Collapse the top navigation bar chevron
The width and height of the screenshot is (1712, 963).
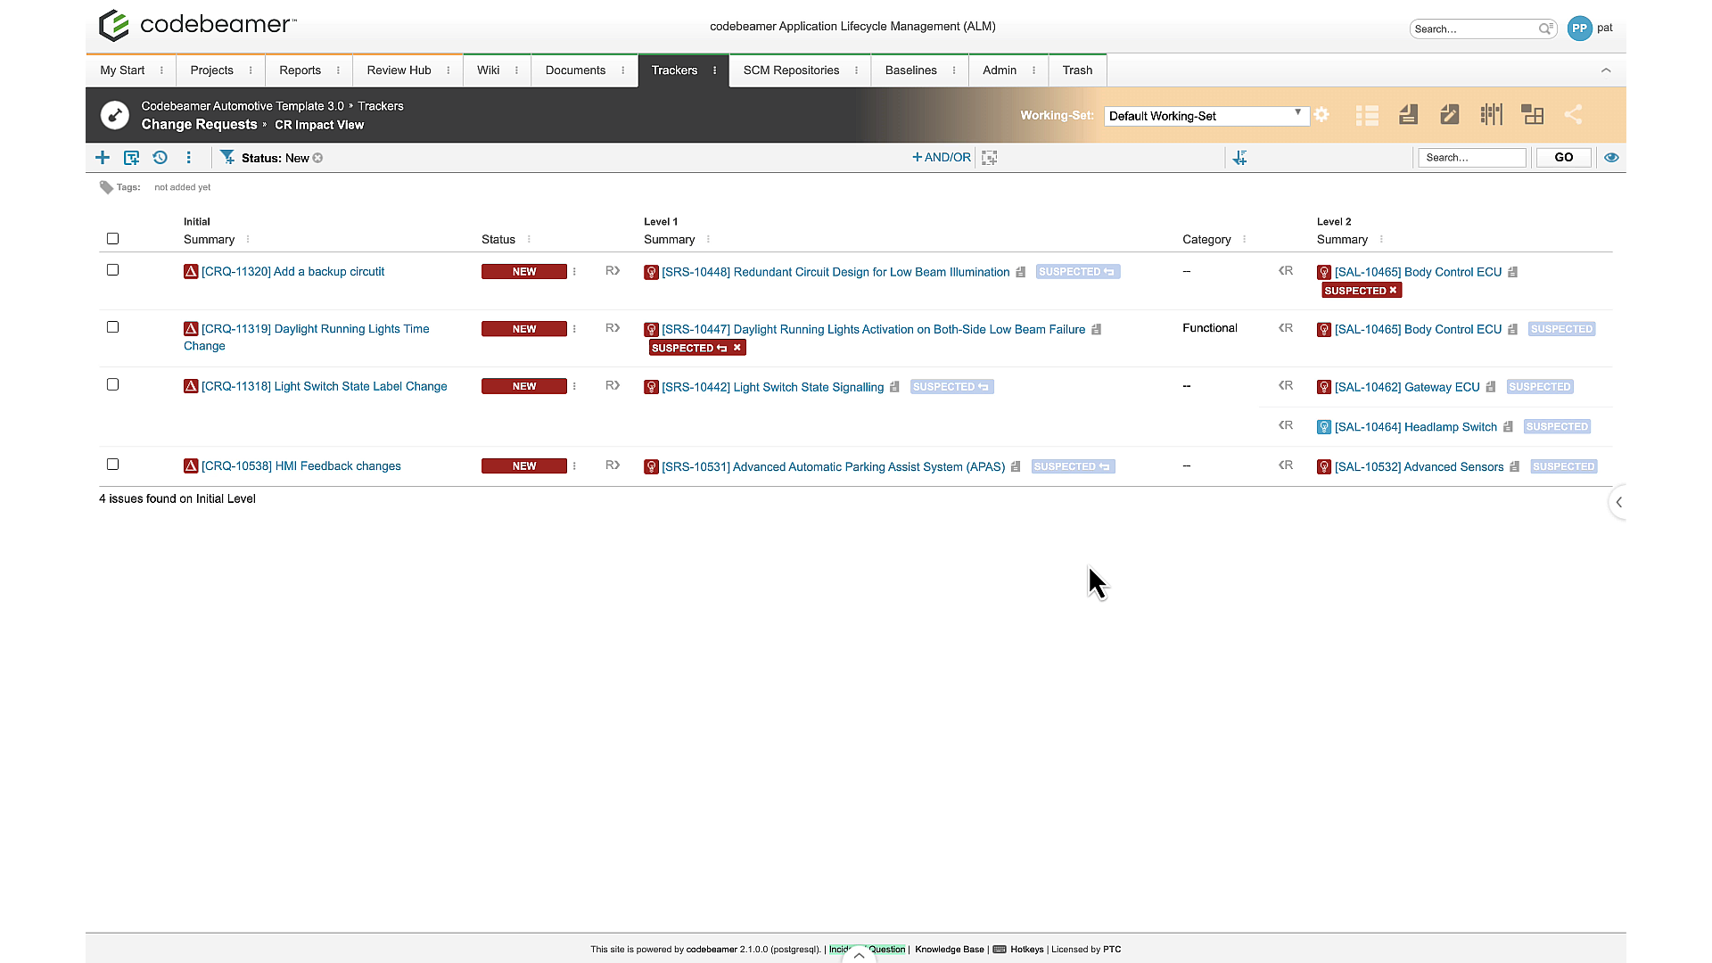tap(1606, 70)
